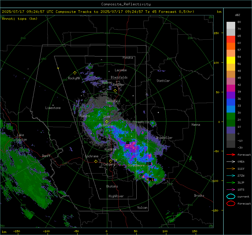Click the 'Annot: tops (km)' label
The height and width of the screenshot is (235, 252).
pos(20,19)
